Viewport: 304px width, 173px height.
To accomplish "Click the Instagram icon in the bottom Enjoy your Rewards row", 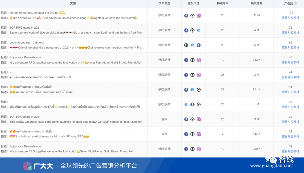I will pos(199,149).
